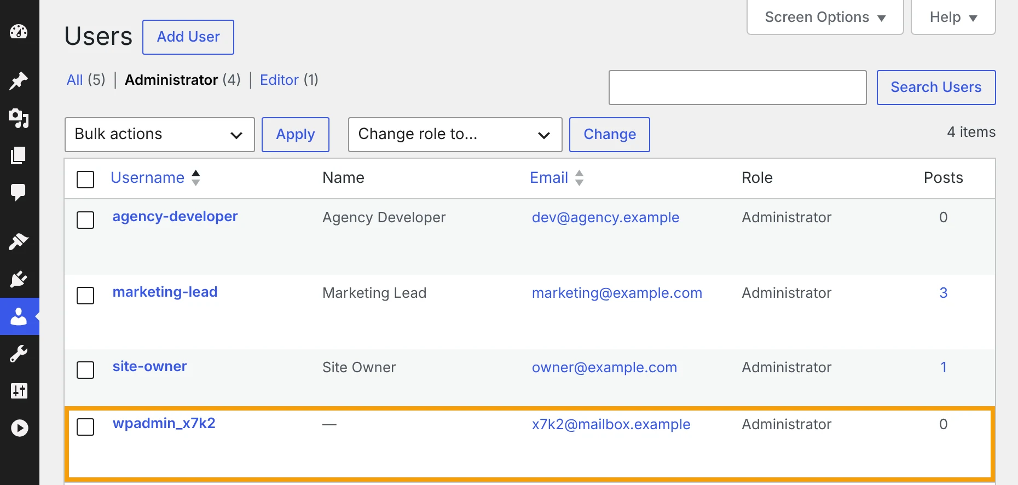The height and width of the screenshot is (485, 1018).
Task: Check the marketing-lead row checkbox
Action: pyautogui.click(x=85, y=296)
